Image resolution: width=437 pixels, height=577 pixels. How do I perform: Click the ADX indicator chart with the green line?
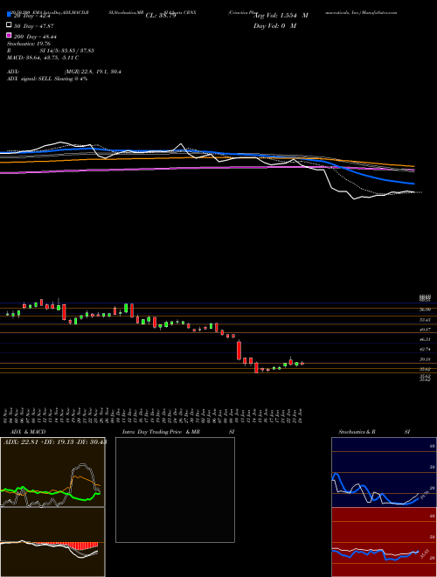click(x=52, y=472)
